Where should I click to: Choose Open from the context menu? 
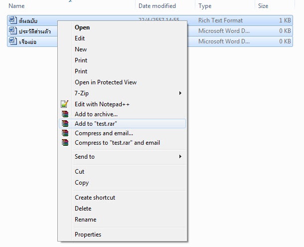coord(82,27)
